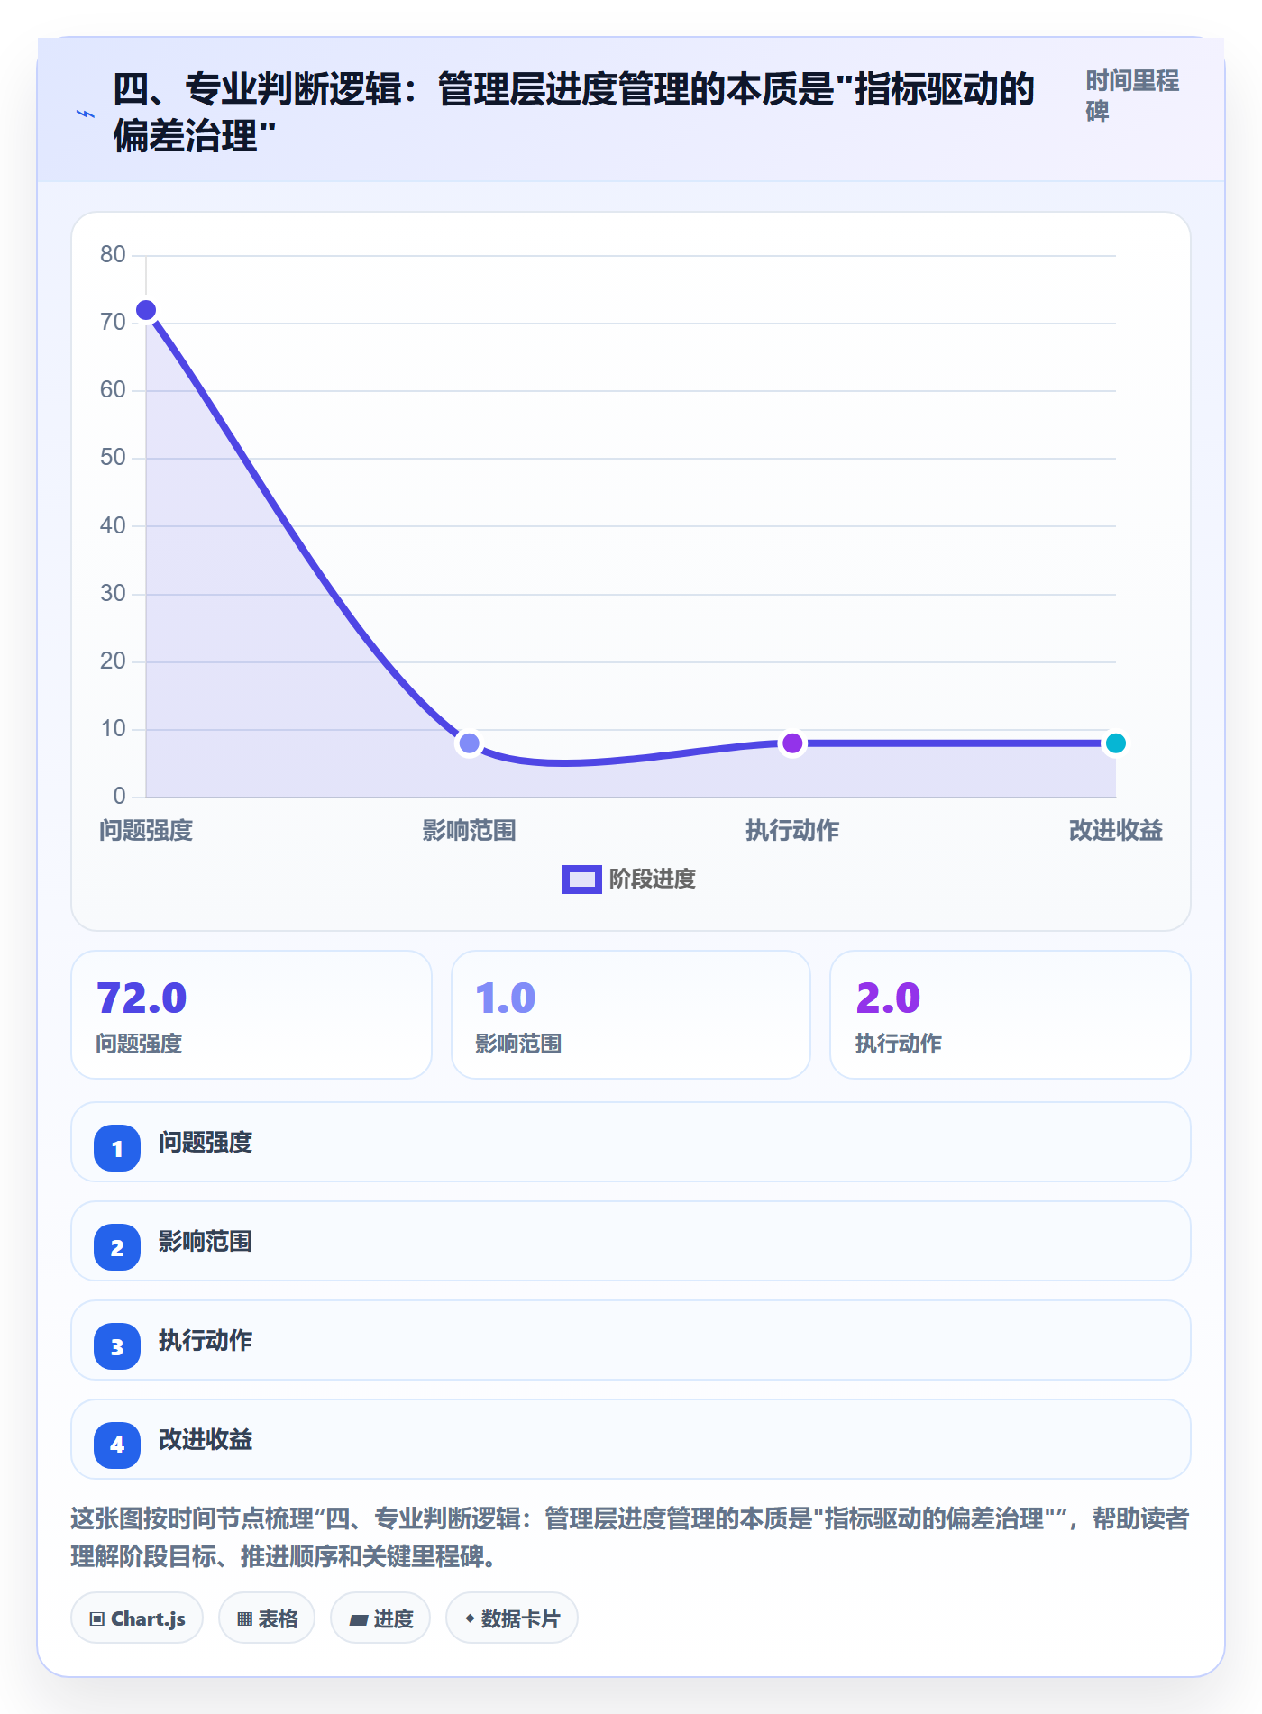Click the 改进收益 x-axis label
1262x1714 pixels.
coord(1115,830)
